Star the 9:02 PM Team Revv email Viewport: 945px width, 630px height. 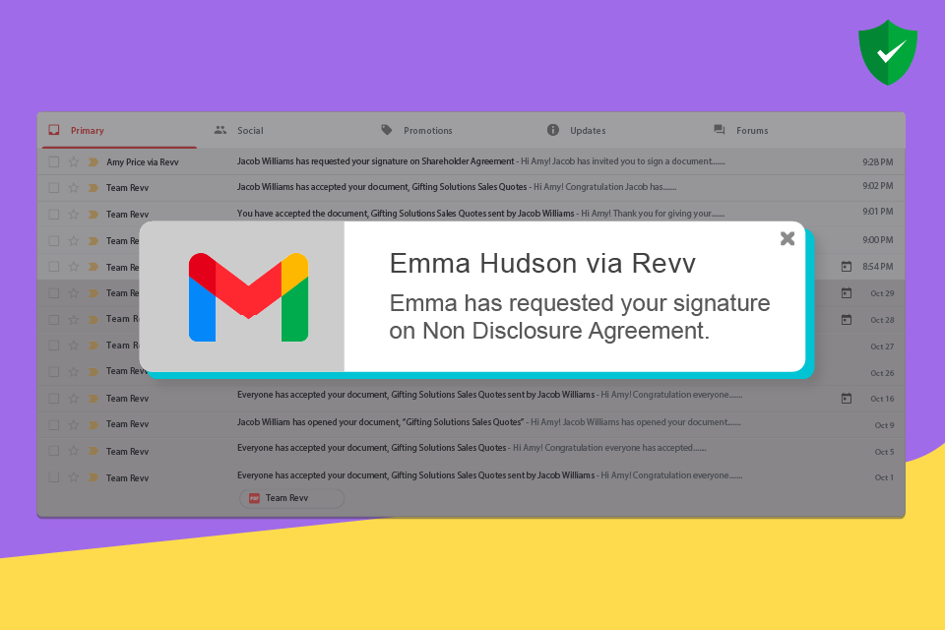74,187
